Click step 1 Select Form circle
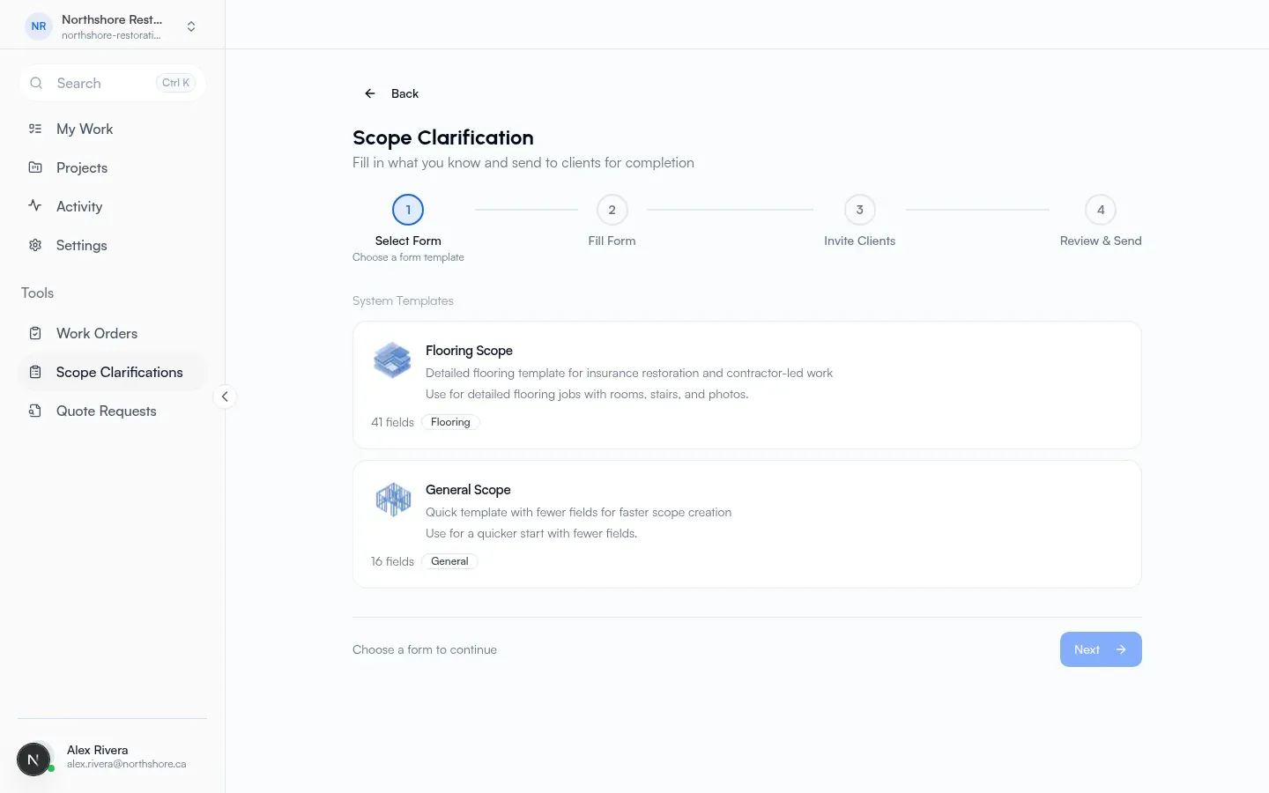1269x793 pixels. pyautogui.click(x=408, y=210)
